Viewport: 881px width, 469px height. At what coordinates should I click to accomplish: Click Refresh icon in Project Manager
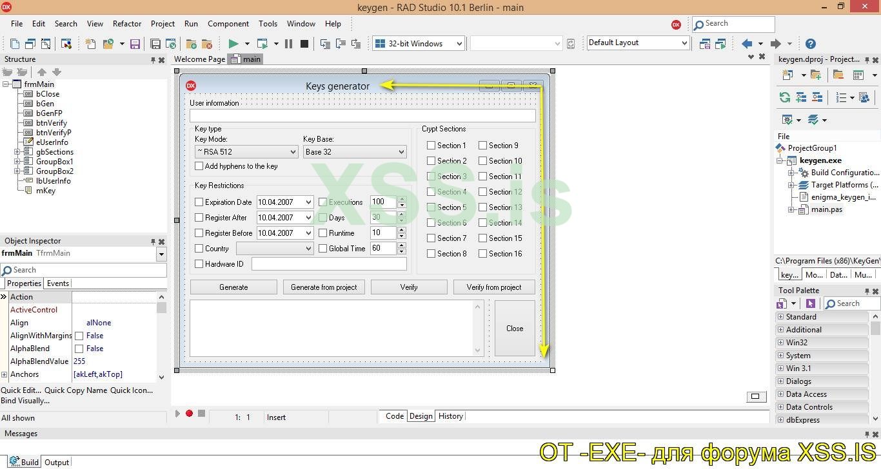pyautogui.click(x=785, y=97)
